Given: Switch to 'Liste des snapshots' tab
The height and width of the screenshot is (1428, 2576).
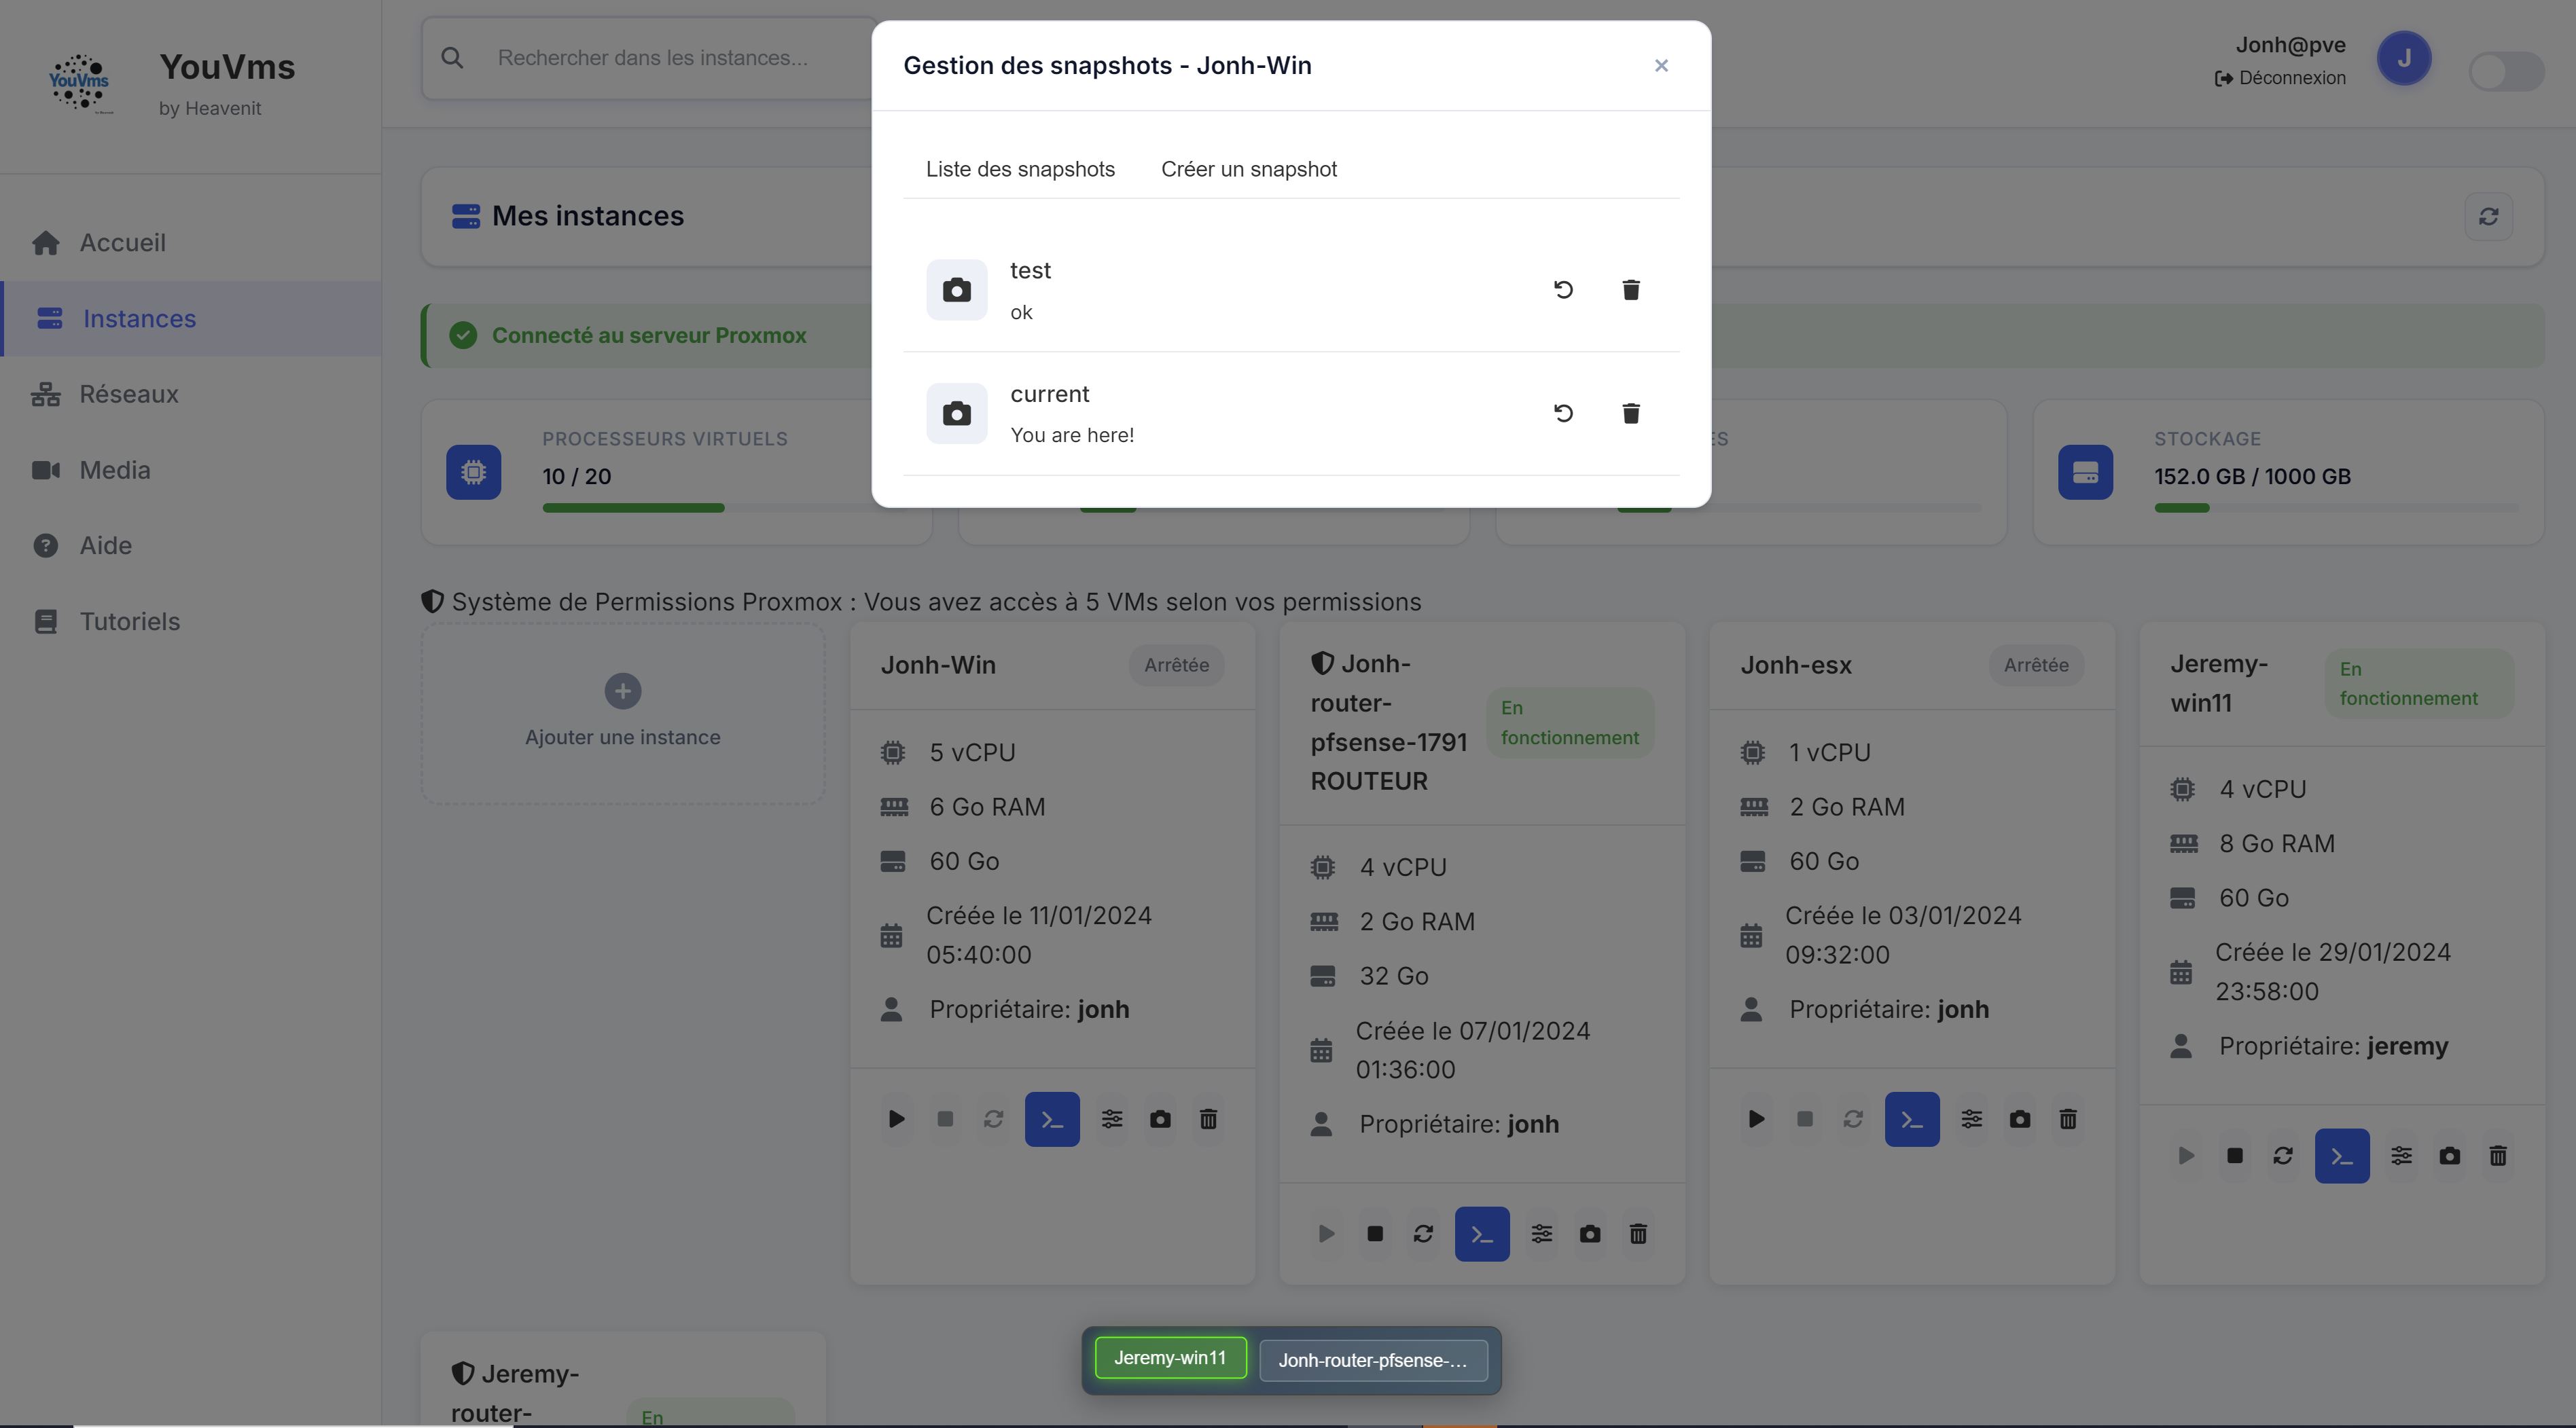Looking at the screenshot, I should tap(1020, 169).
